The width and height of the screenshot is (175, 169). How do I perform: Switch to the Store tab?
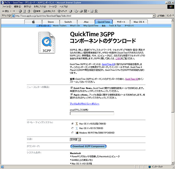51,22
